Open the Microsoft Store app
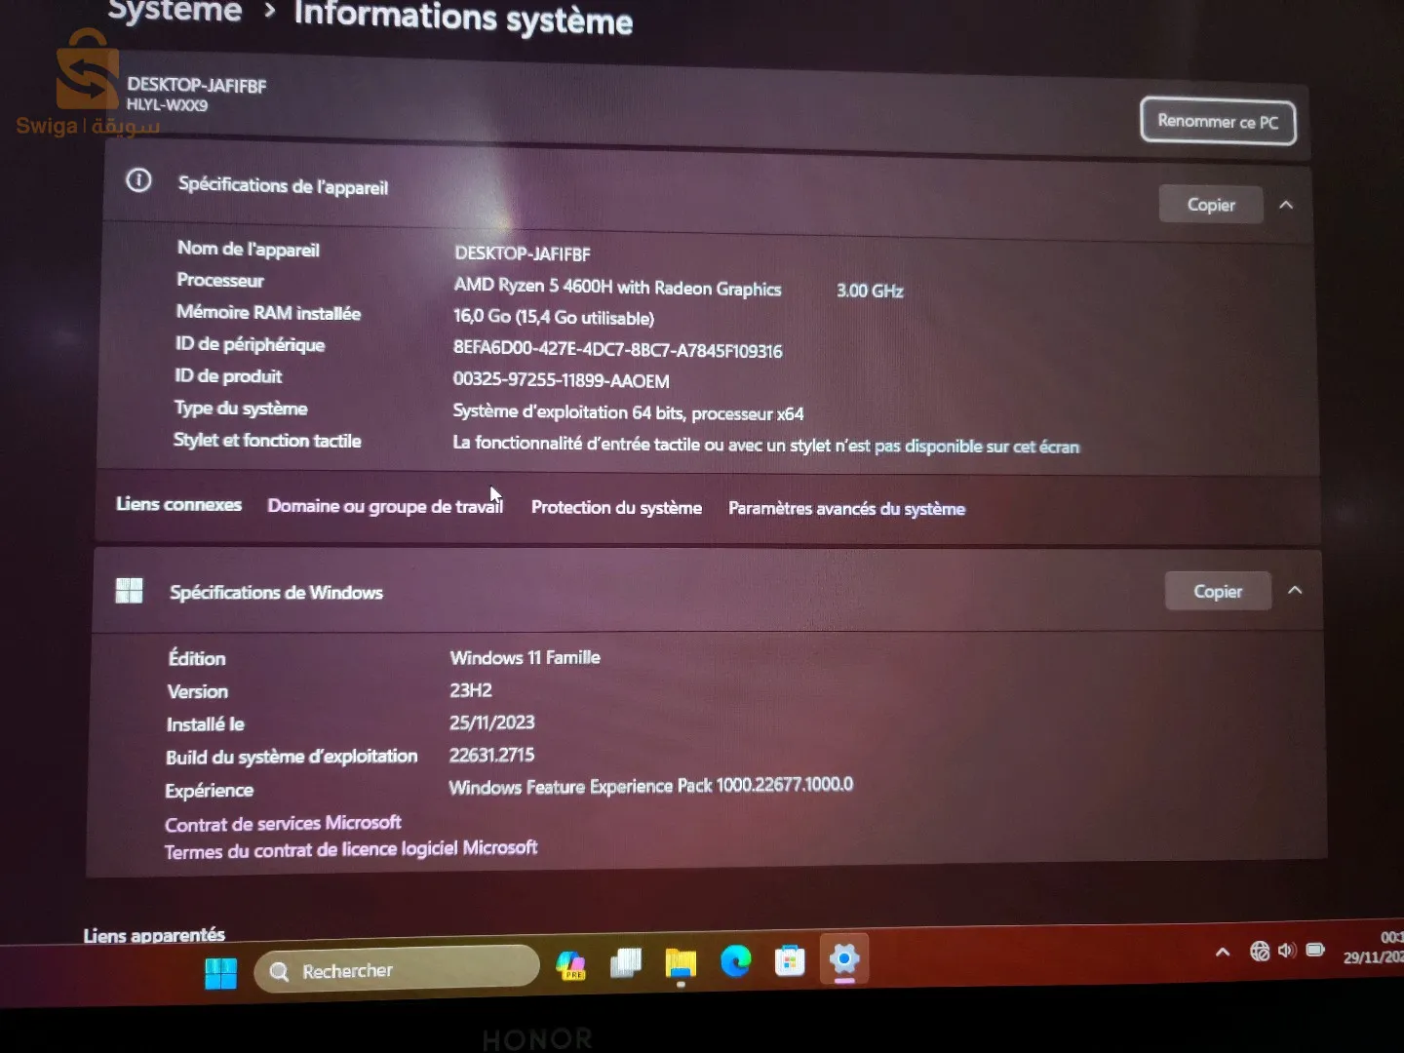This screenshot has width=1404, height=1053. [x=790, y=960]
